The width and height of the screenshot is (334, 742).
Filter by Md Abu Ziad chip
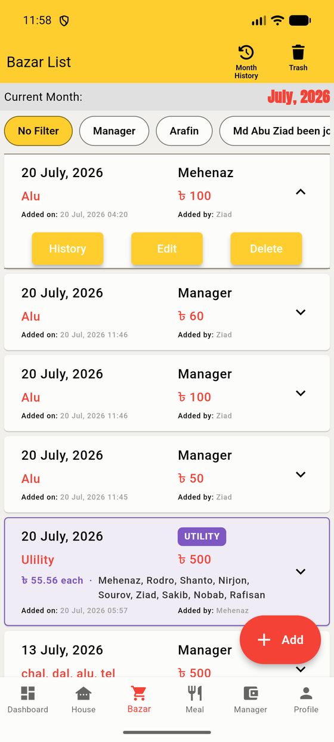[275, 131]
